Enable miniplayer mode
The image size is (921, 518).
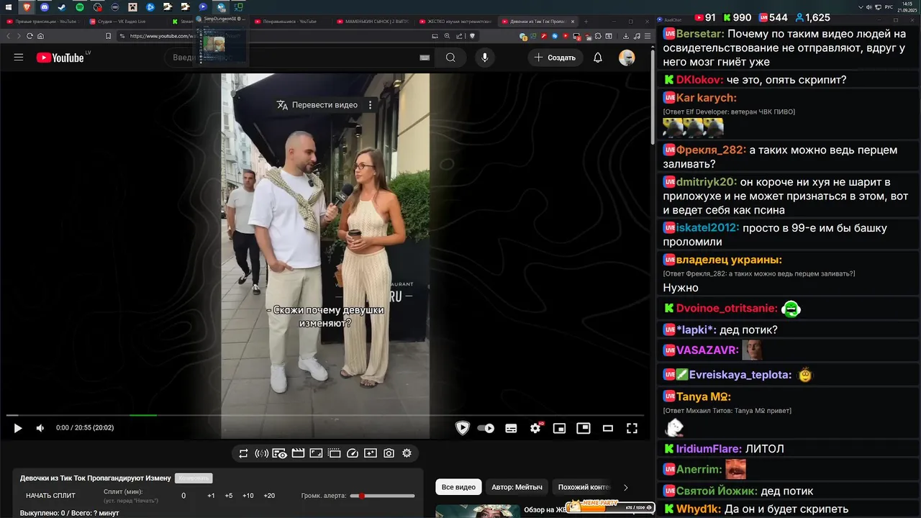pos(559,428)
